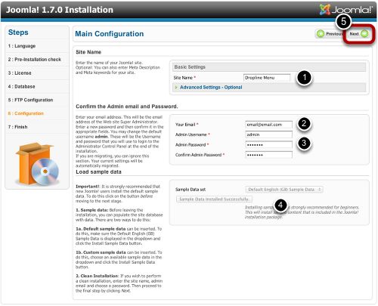Select step 4 : Database
Screen dimensions: 378x306
21,87
